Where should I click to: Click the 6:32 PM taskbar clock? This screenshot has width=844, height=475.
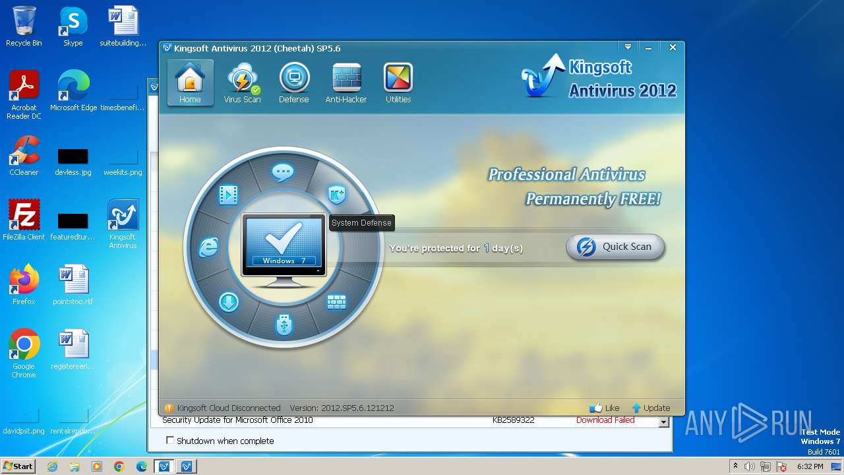pyautogui.click(x=810, y=466)
